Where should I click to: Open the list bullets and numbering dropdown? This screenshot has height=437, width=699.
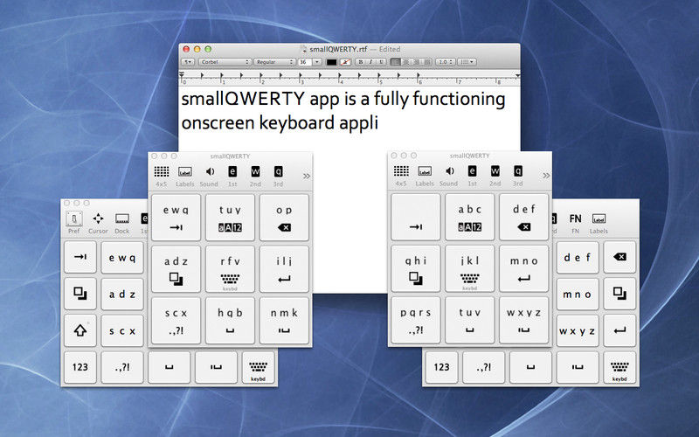point(467,62)
